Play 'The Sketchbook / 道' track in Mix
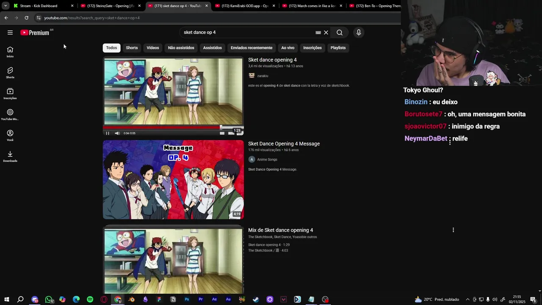Image resolution: width=542 pixels, height=305 pixels. [x=268, y=250]
